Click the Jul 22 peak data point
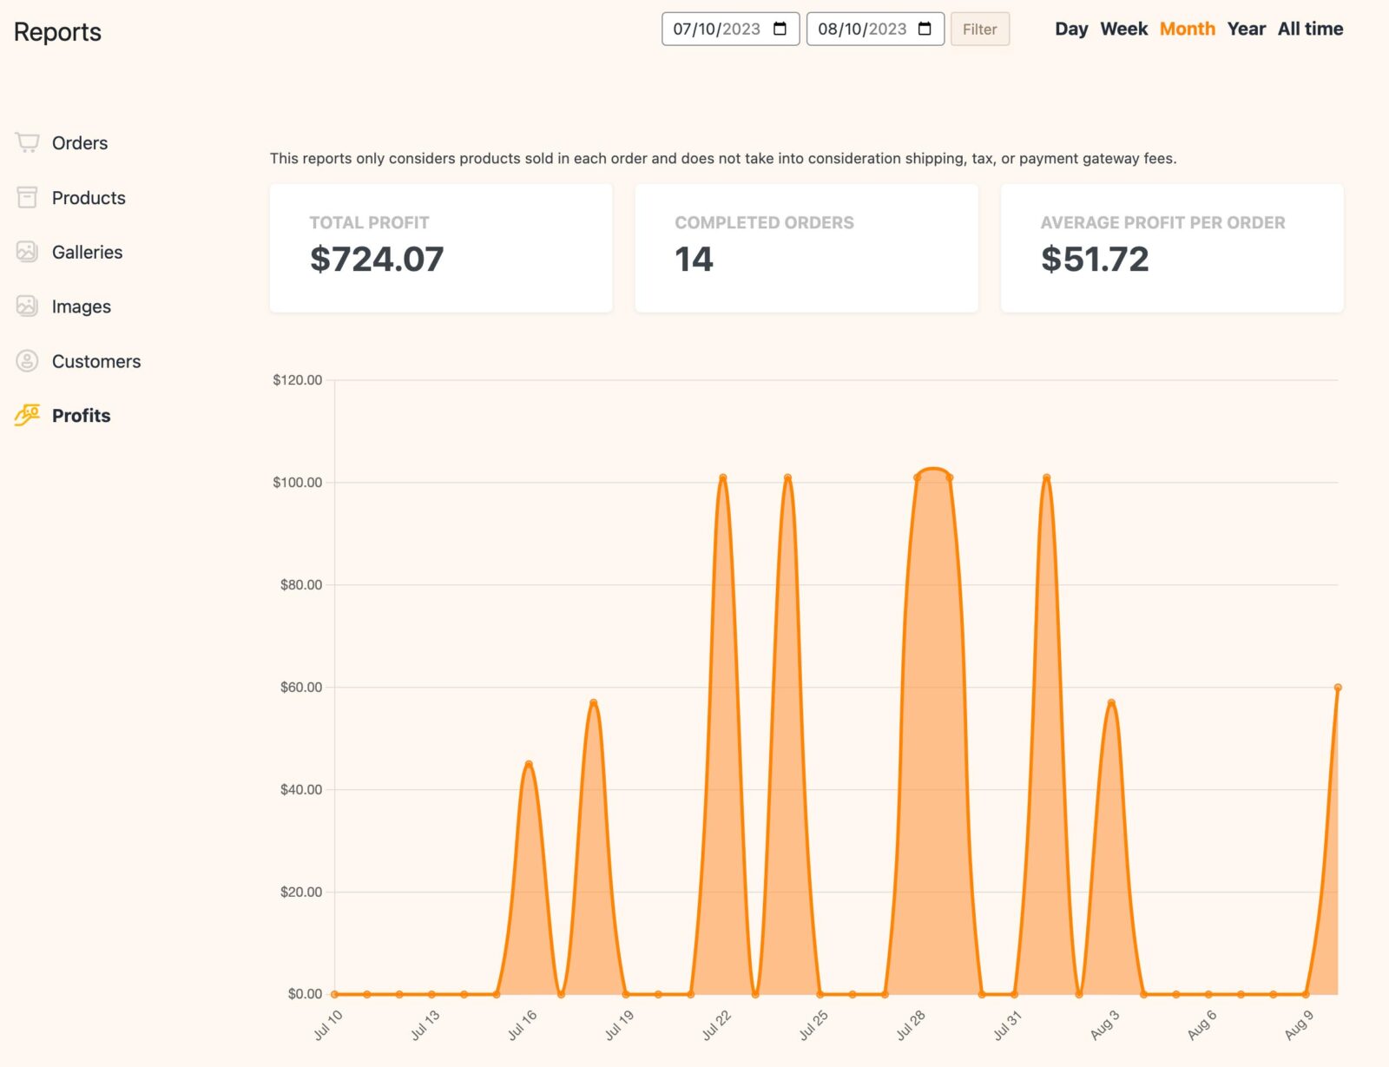 pos(722,478)
